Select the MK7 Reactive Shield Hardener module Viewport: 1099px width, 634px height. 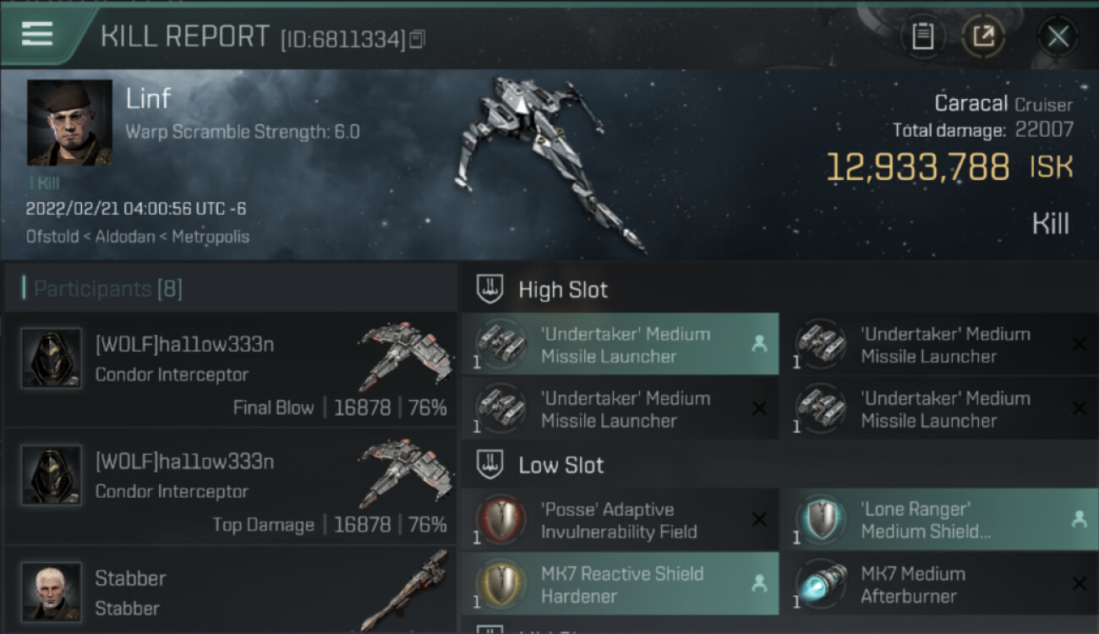[x=620, y=584]
